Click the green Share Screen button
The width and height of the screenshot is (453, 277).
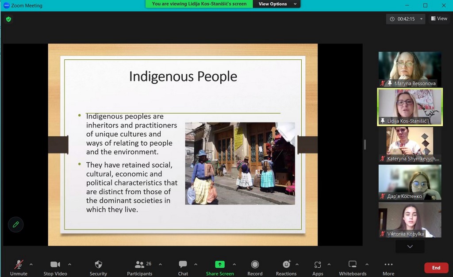[220, 265]
